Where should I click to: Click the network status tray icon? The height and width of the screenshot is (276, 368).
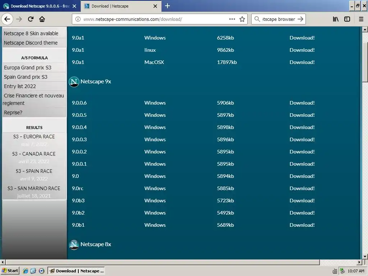pos(342,271)
